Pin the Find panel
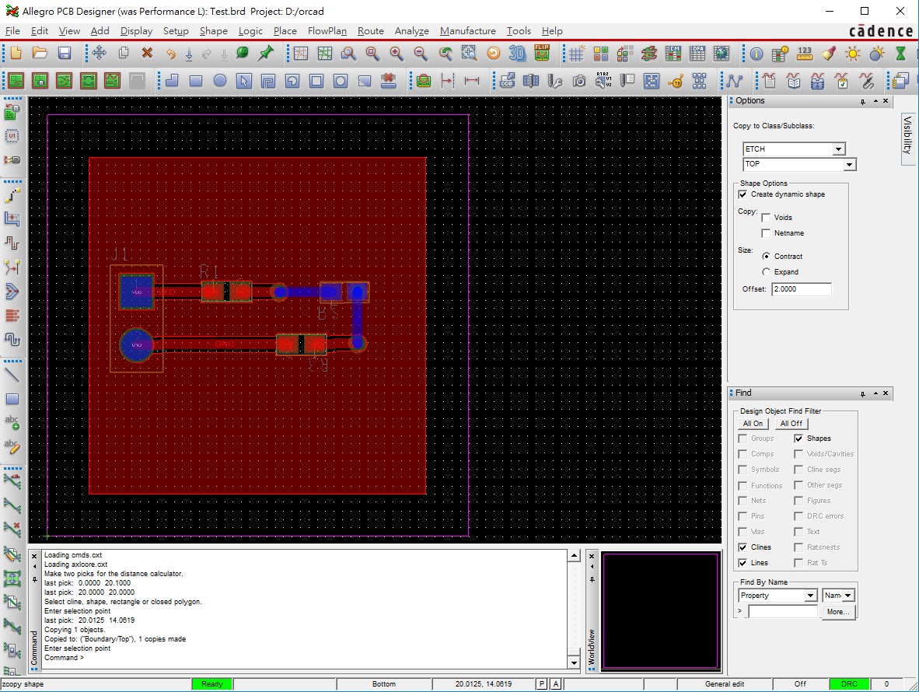 coord(863,393)
